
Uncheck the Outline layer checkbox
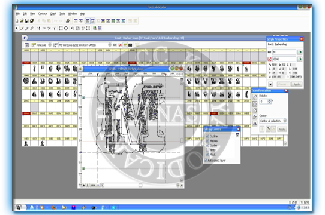(207, 136)
